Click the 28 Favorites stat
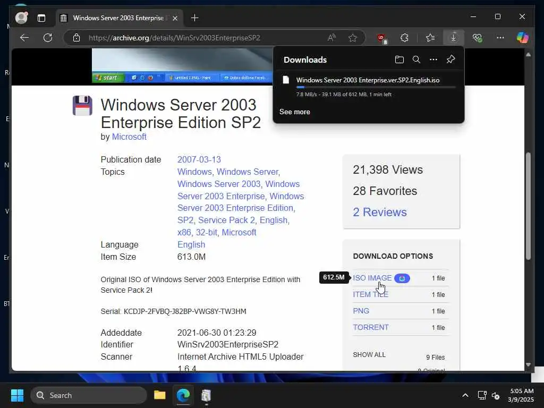Screen dimensions: 544x408 point(385,191)
